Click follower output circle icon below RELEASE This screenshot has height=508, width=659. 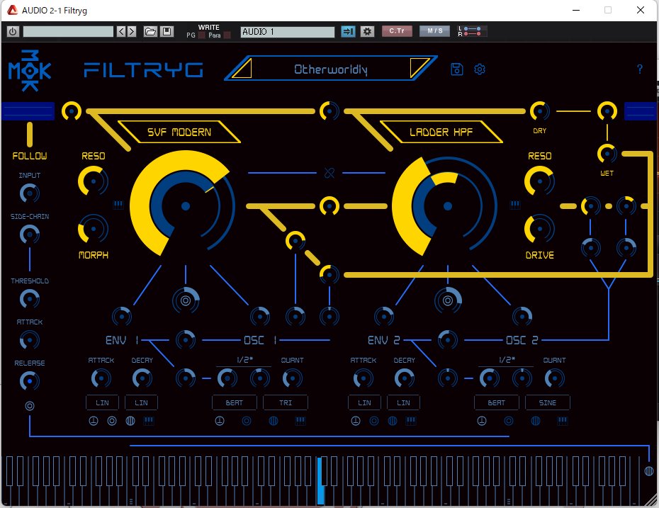[30, 406]
